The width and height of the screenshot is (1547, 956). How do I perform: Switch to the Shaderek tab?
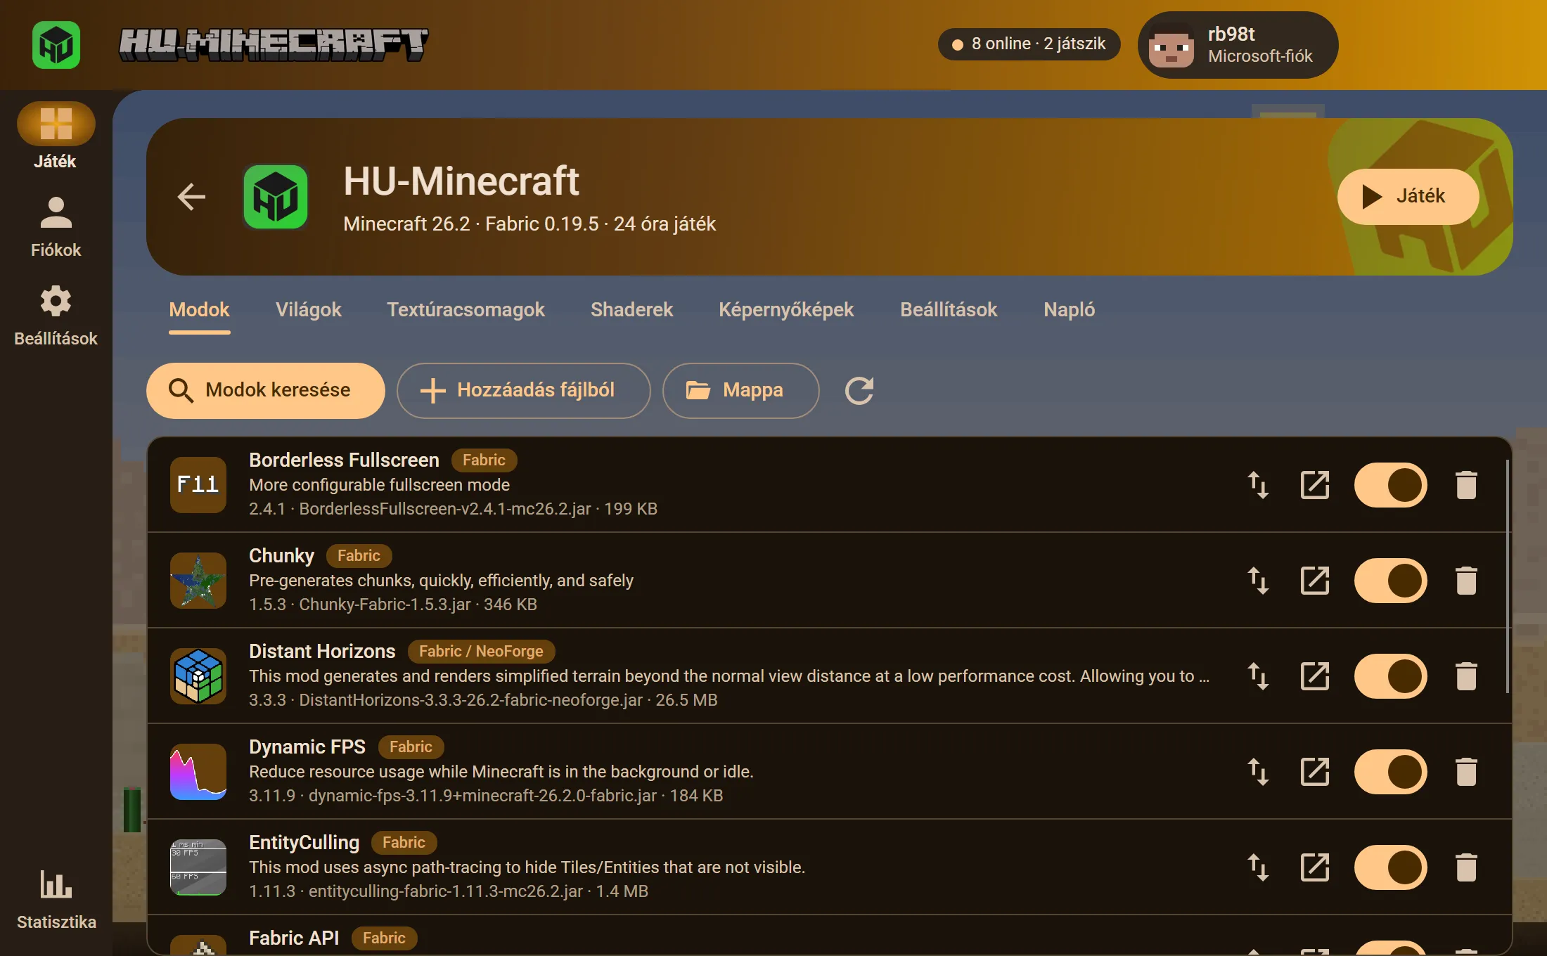click(631, 310)
